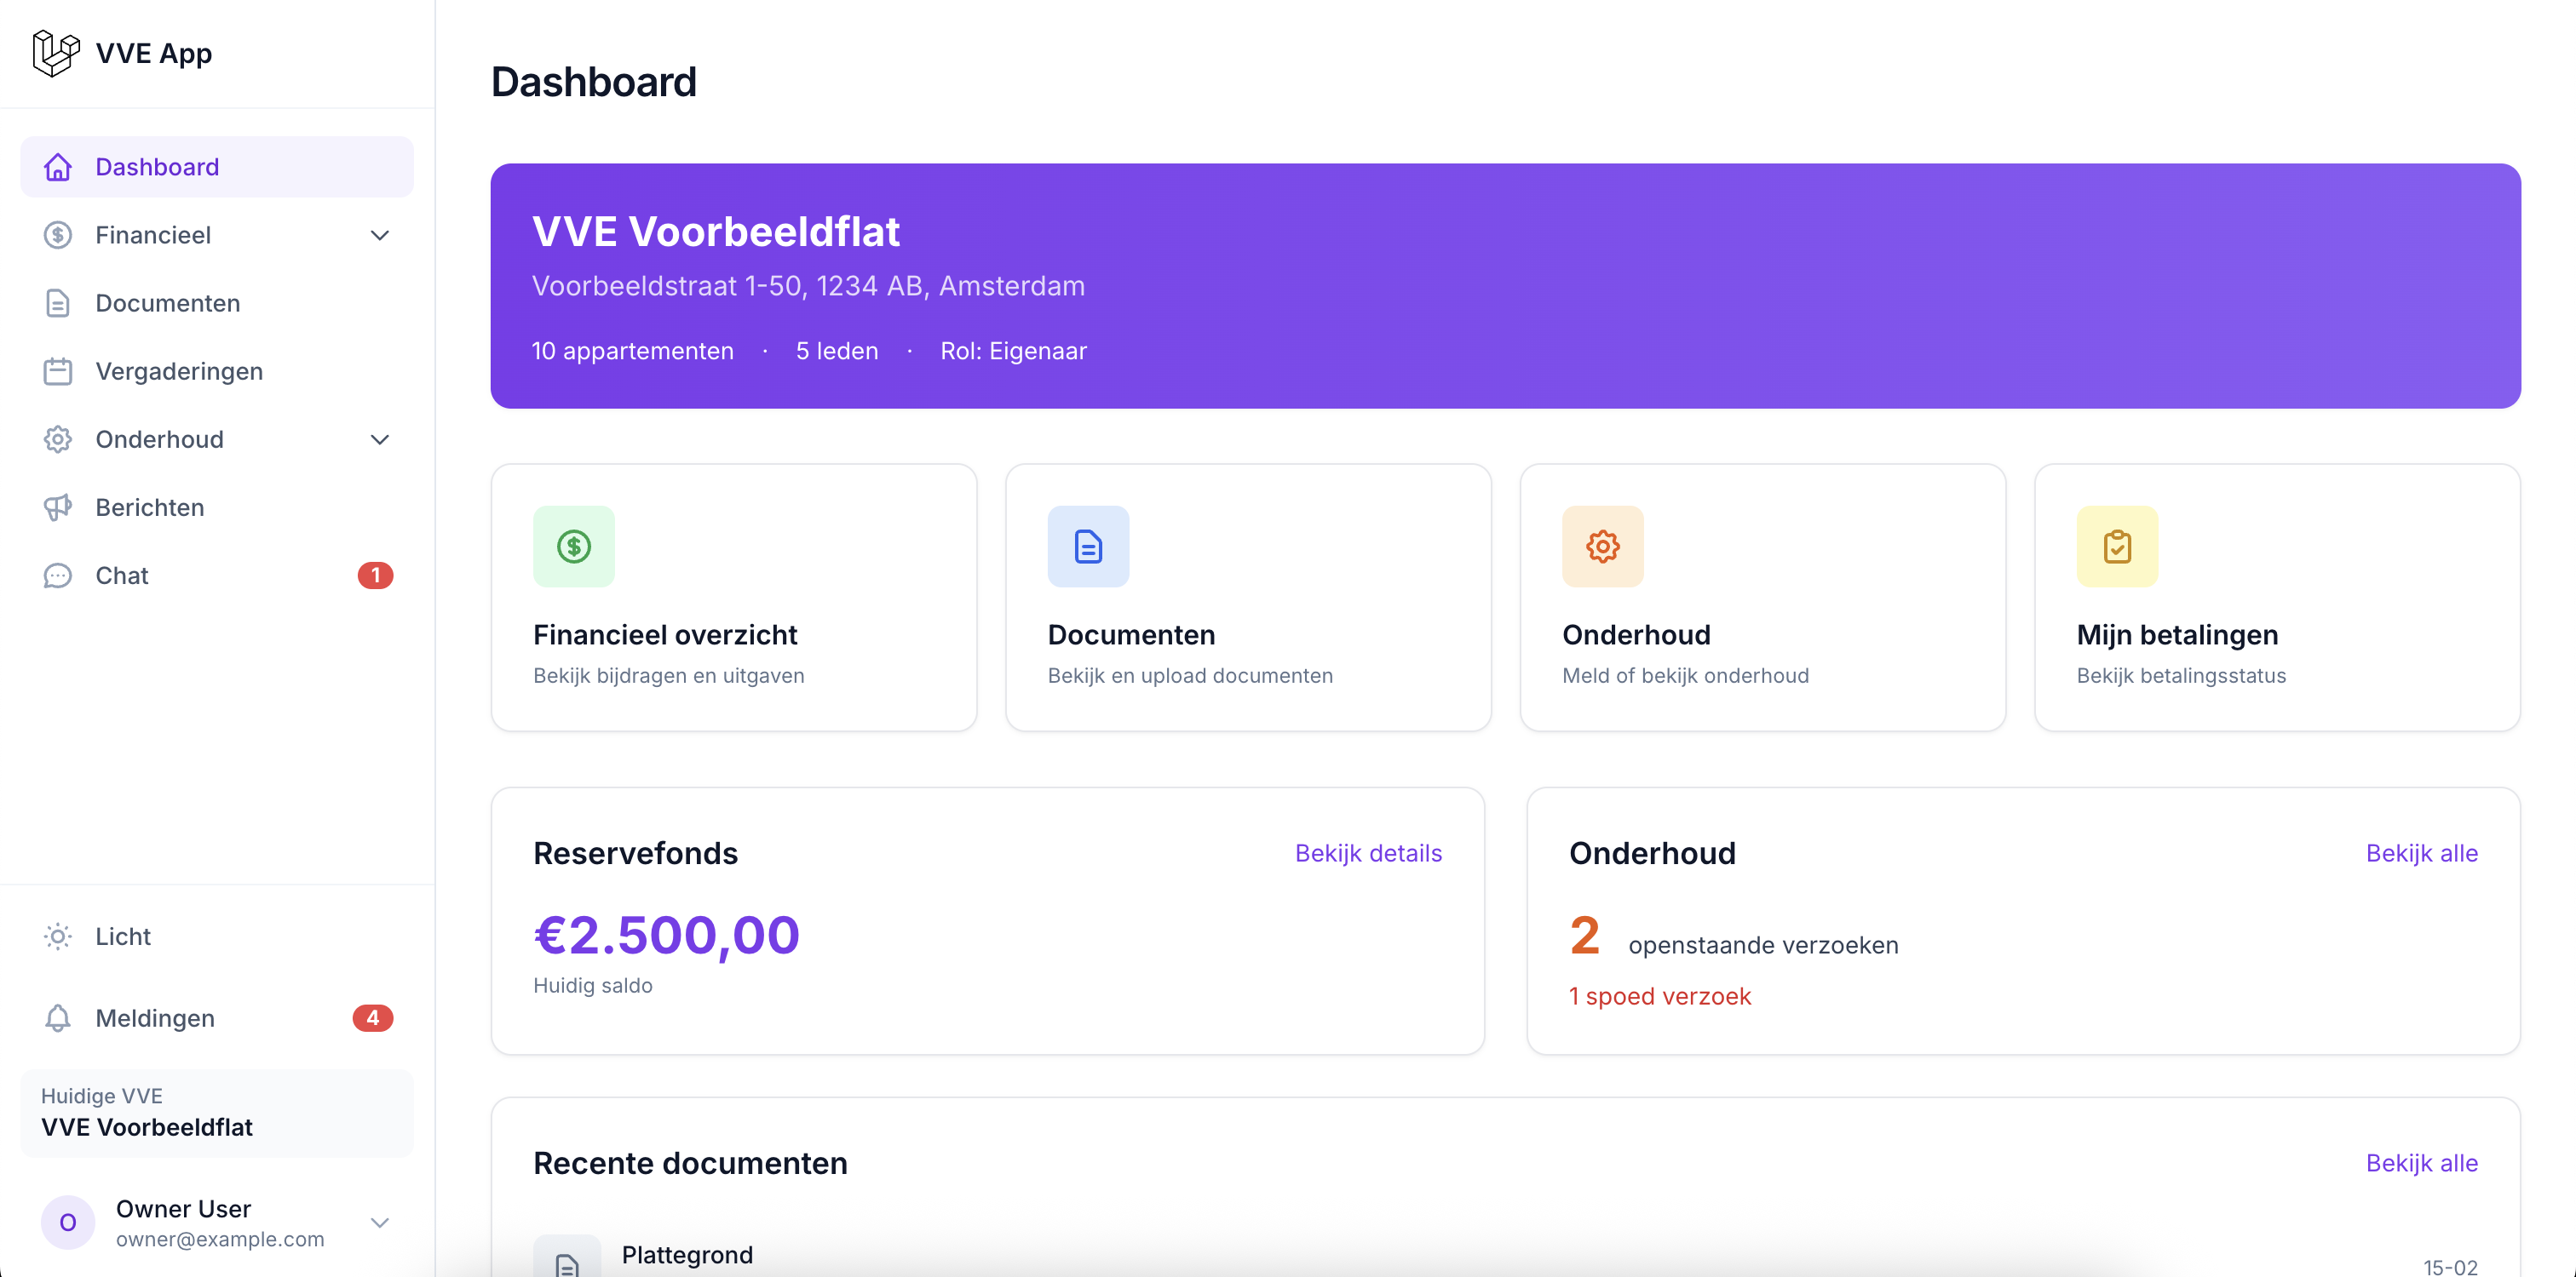This screenshot has height=1277, width=2576.
Task: Select Dashboard in the sidebar menu
Action: 158,166
